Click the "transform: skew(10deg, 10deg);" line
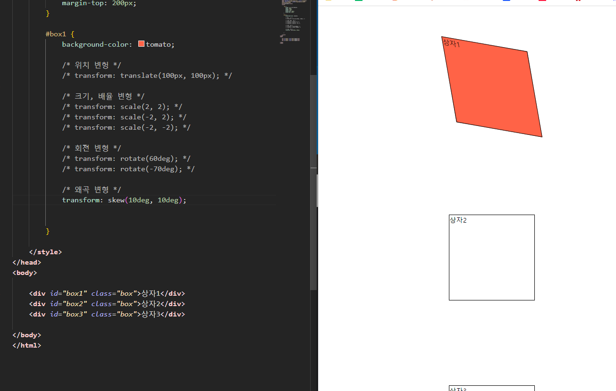616x391 pixels. pos(125,200)
